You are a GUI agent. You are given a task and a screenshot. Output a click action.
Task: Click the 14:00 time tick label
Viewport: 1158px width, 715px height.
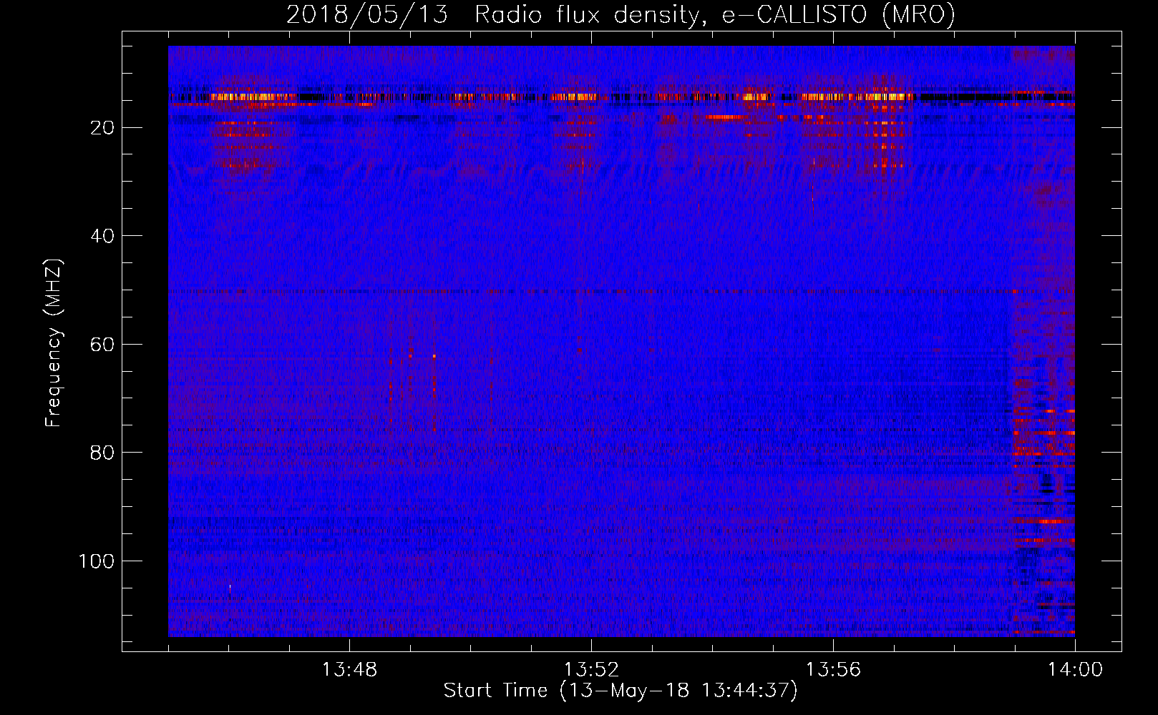[x=1075, y=670]
